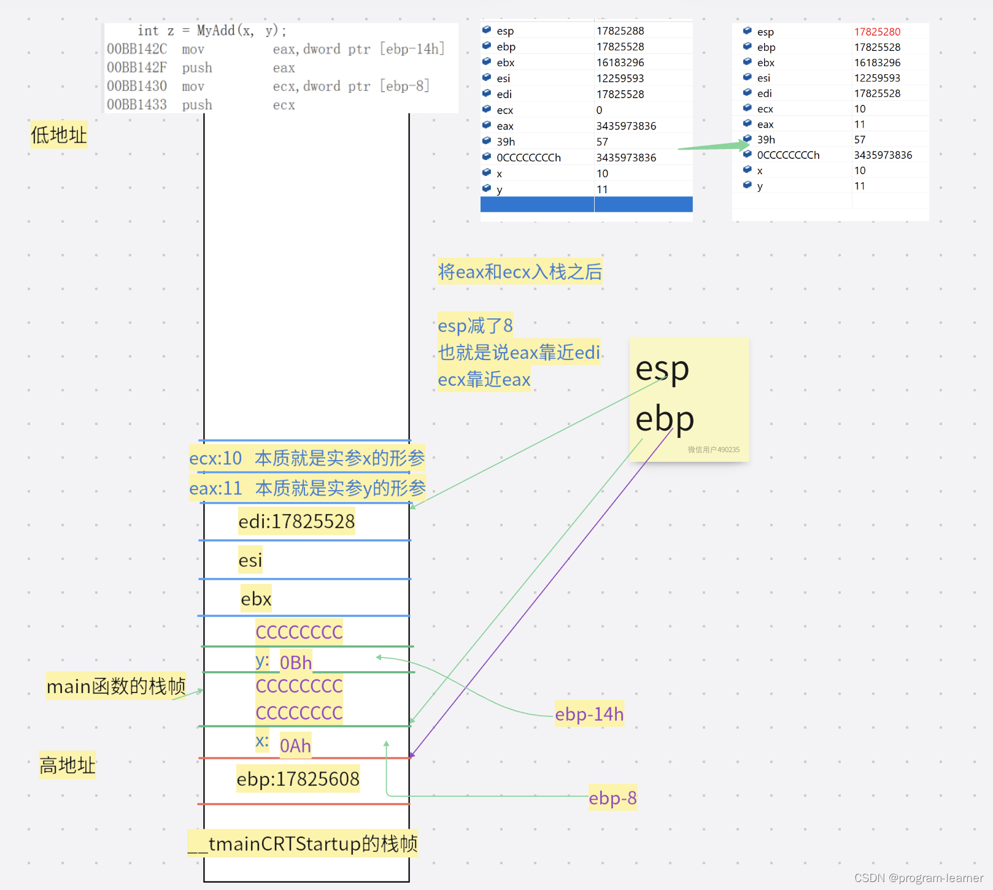This screenshot has height=890, width=993.
Task: Click the edi variable icon in left watch panel
Action: click(x=487, y=93)
